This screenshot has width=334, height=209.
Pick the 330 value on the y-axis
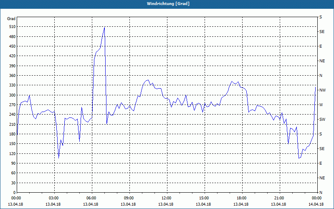click(13, 85)
